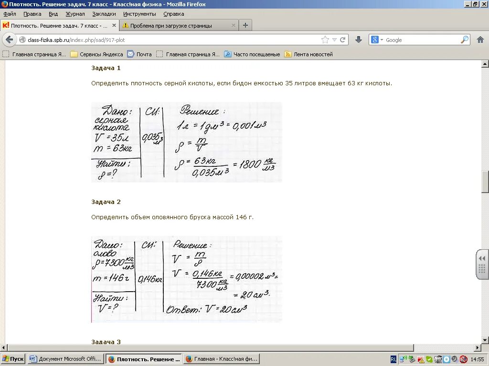
Task: Open the Инструменты menu
Action: pyautogui.click(x=139, y=14)
